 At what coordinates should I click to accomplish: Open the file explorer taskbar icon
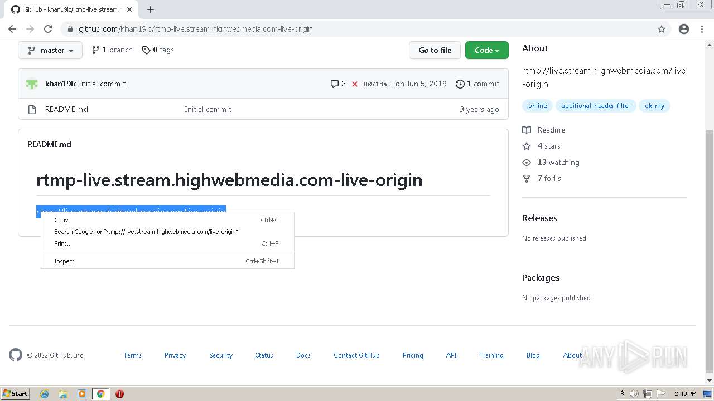pyautogui.click(x=63, y=394)
